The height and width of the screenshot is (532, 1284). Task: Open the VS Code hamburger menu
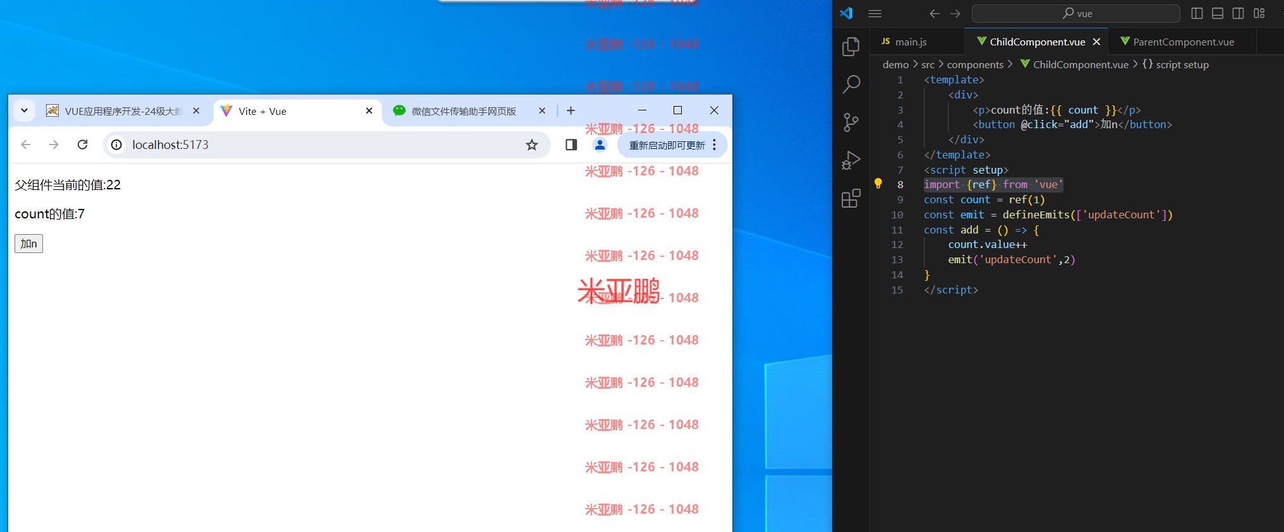(875, 13)
